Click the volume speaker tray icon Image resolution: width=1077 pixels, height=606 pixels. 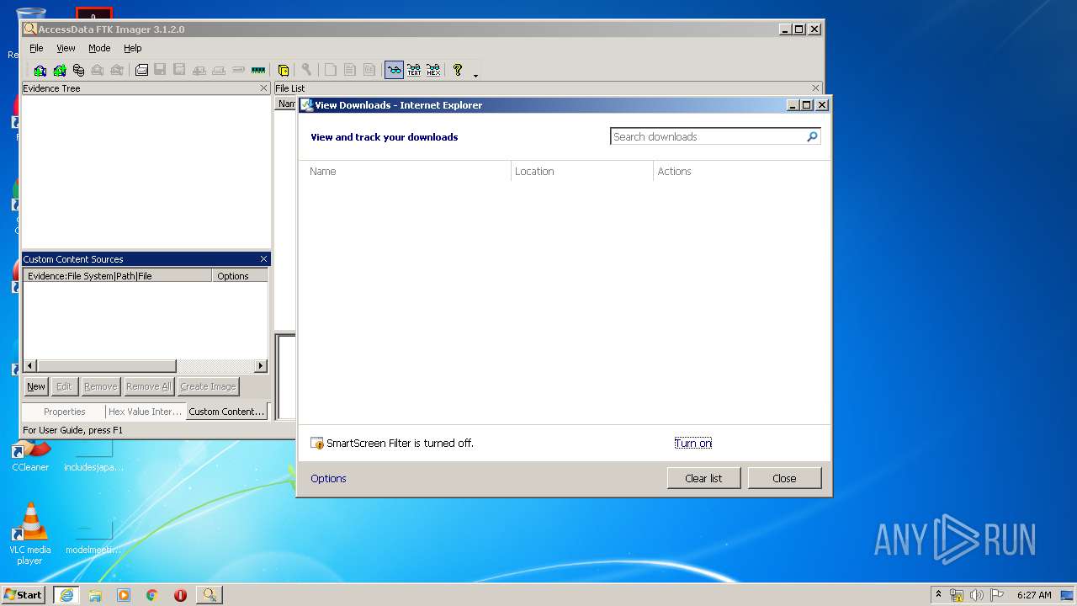point(977,595)
